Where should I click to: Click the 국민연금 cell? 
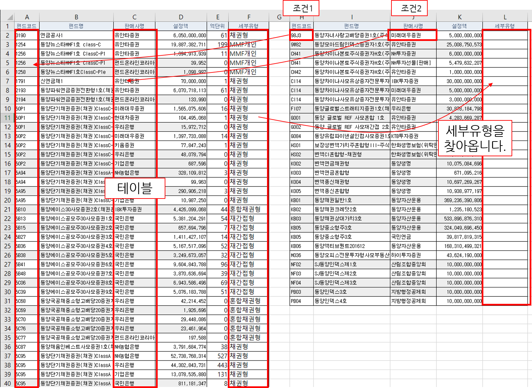pos(413,237)
